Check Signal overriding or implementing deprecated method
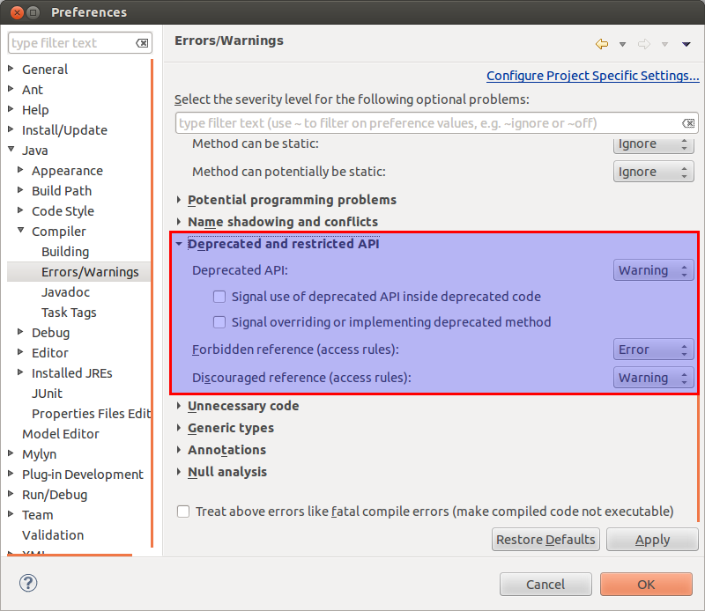Screen dimensions: 705x611 coord(219,322)
